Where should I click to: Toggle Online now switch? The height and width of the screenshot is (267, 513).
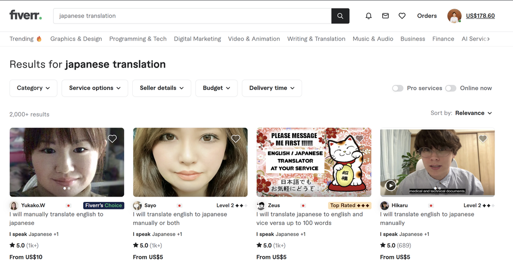pyautogui.click(x=450, y=88)
